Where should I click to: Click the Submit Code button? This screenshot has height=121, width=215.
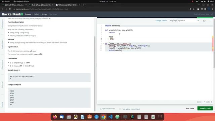(x=205, y=108)
